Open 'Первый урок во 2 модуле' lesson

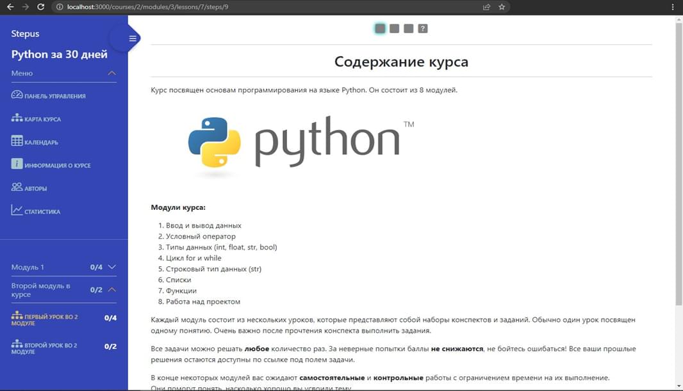pos(50,320)
